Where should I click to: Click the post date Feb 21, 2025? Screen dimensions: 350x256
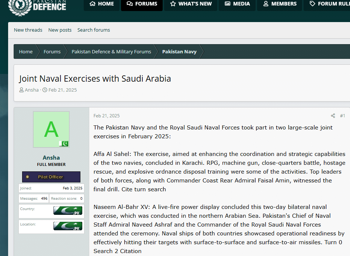tap(107, 116)
